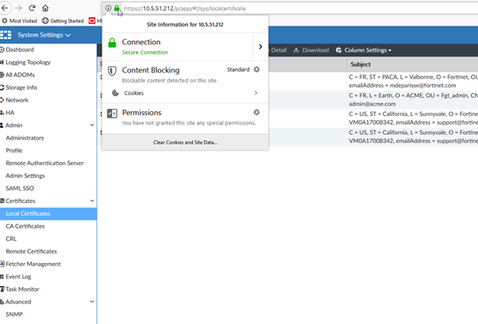Click the Content Blocking shield icon

(x=112, y=71)
